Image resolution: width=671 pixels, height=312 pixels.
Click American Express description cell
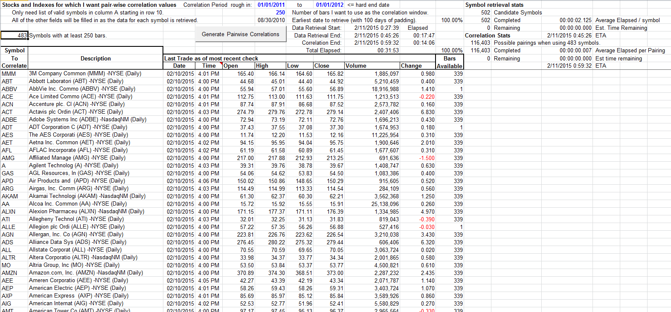tap(96, 296)
